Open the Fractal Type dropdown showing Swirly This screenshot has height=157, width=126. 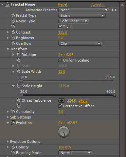click(82, 15)
